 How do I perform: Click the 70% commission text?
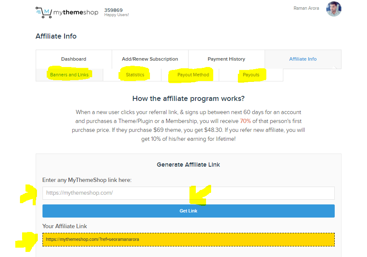(x=245, y=121)
